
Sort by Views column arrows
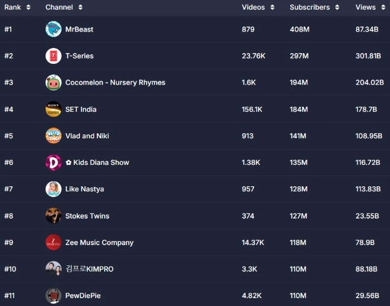point(383,7)
